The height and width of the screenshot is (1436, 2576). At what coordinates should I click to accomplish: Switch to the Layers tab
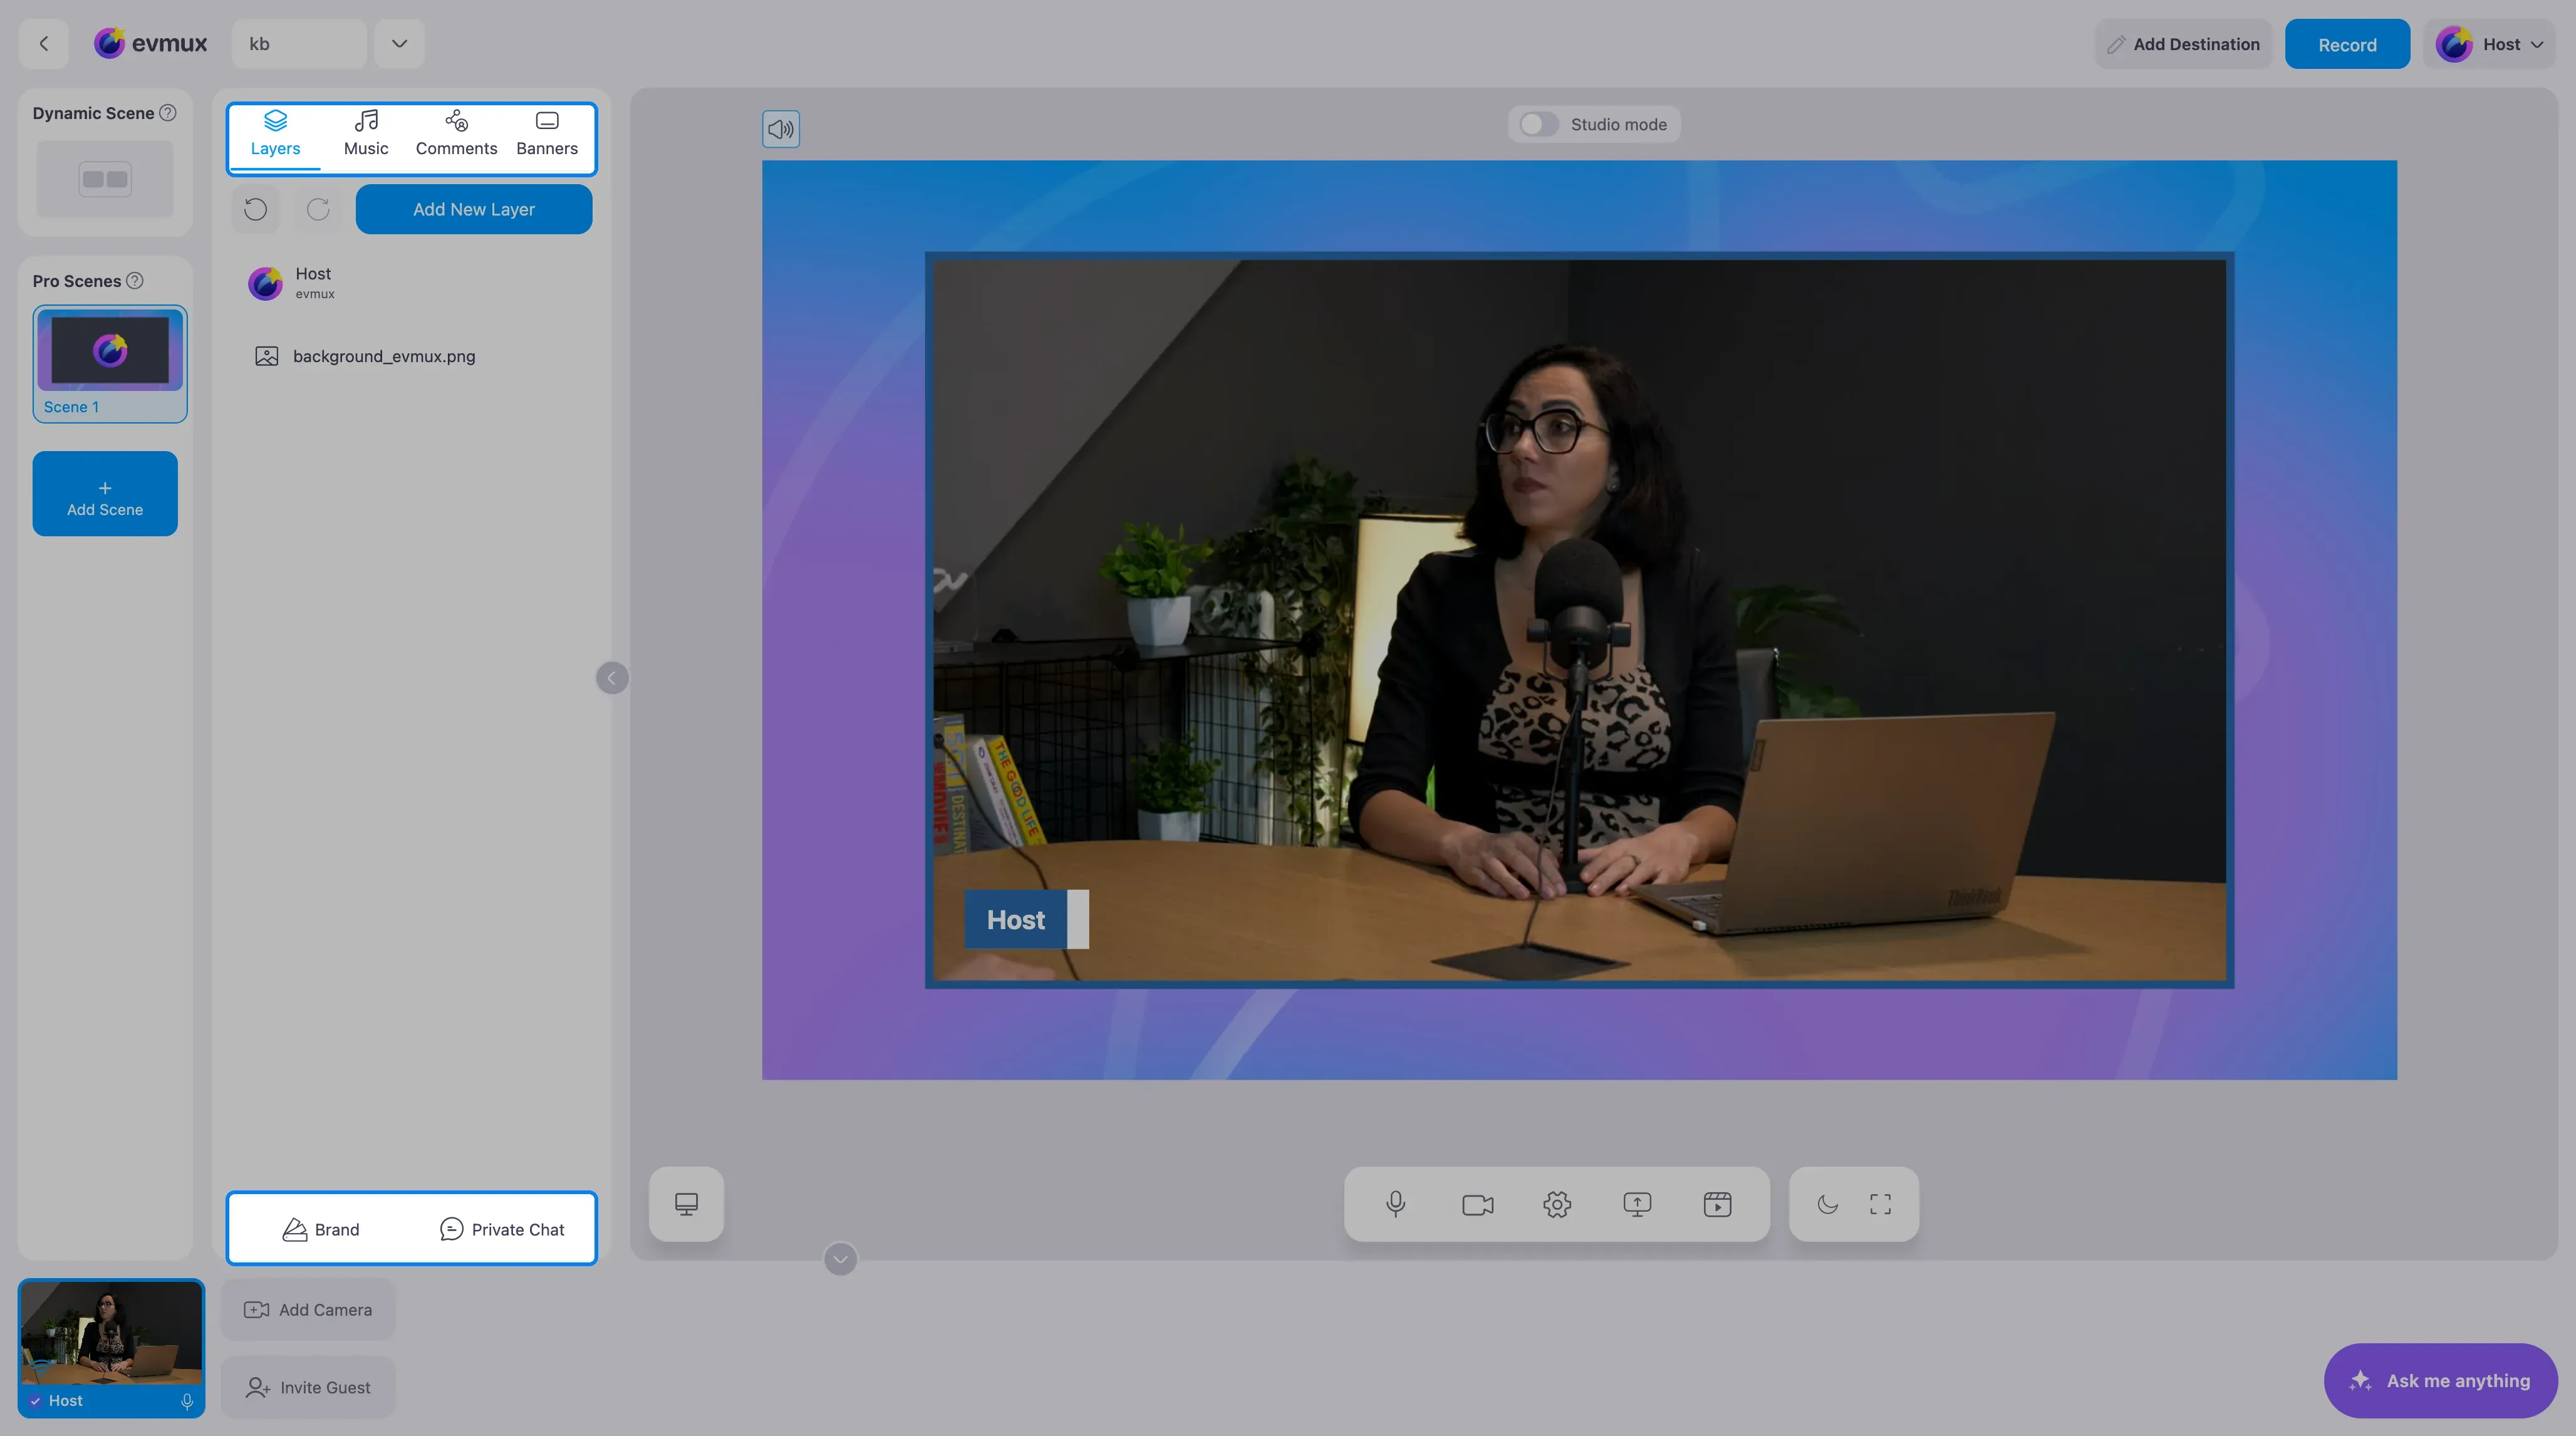(x=275, y=135)
